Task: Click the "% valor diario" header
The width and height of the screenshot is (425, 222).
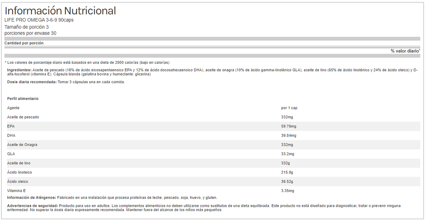Action: pos(405,51)
